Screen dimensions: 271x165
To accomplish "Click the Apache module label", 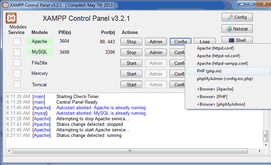I will (39, 42).
